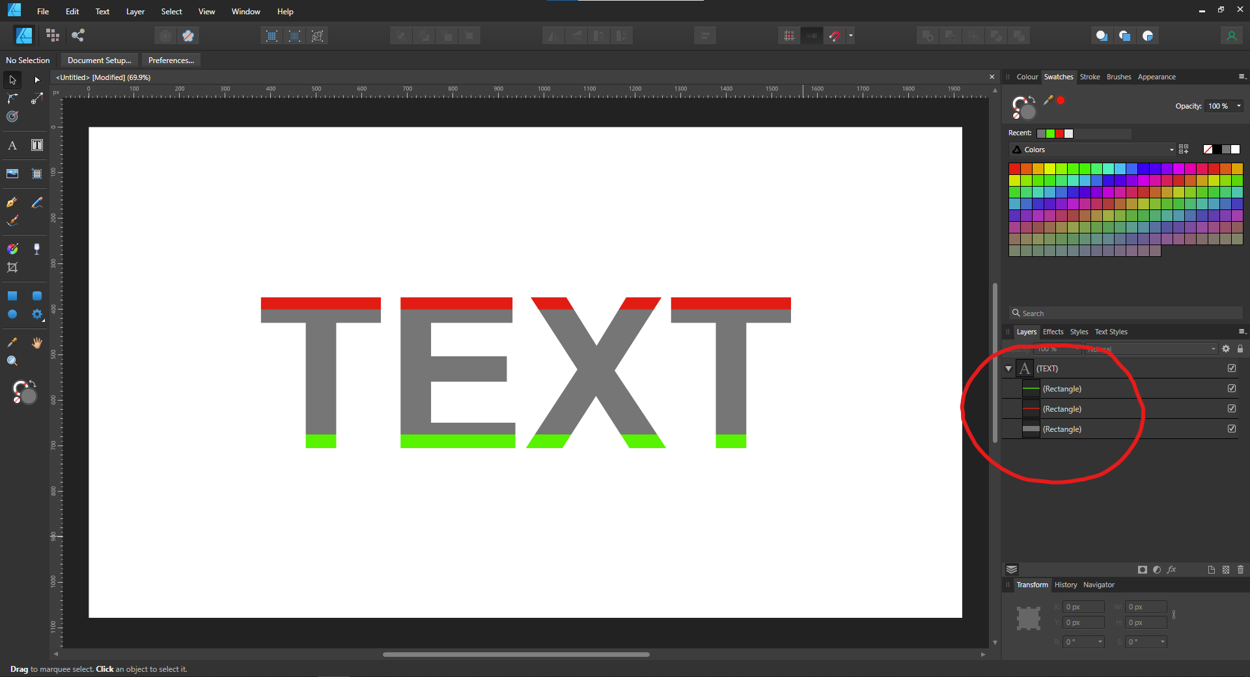The image size is (1250, 677).
Task: Switch to the Stroke tab
Action: tap(1089, 77)
